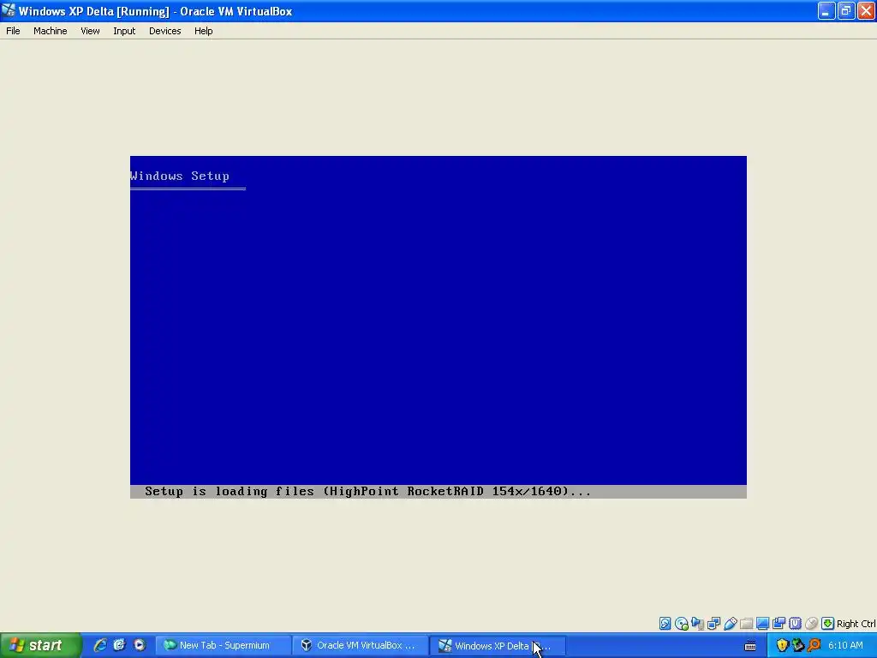877x658 pixels.
Task: Click the 6:10 AM system clock
Action: click(x=845, y=645)
